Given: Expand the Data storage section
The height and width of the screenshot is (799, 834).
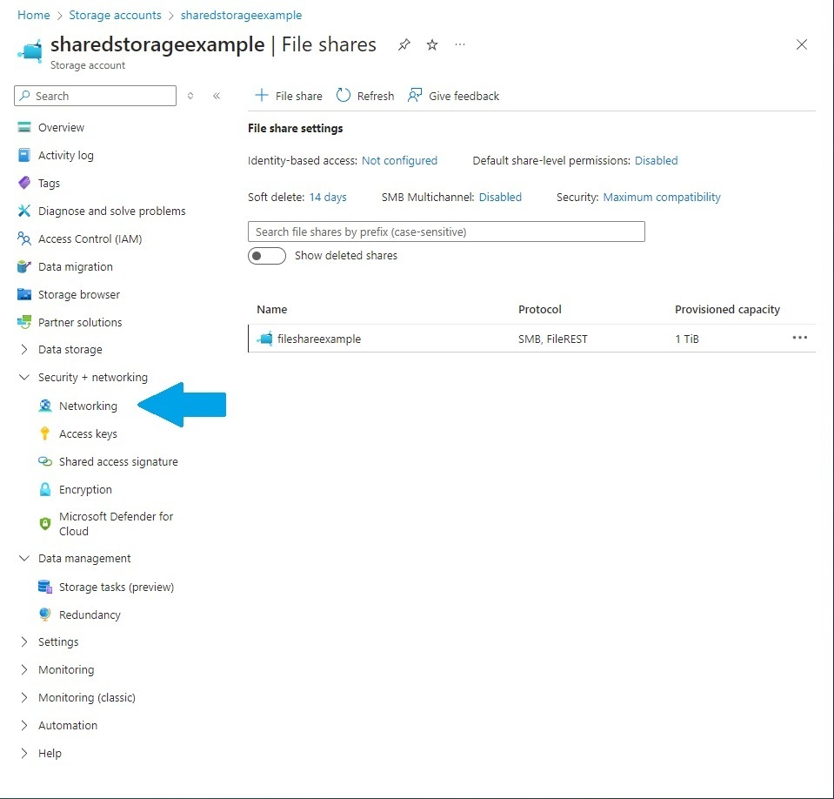Looking at the screenshot, I should click(x=24, y=349).
